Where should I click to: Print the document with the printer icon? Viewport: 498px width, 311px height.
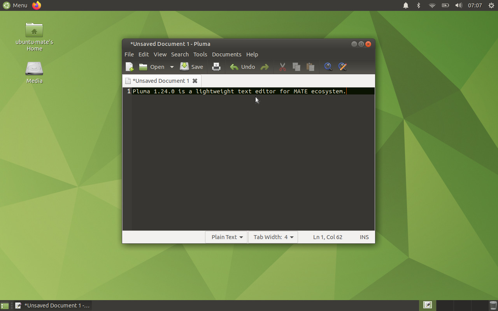216,67
